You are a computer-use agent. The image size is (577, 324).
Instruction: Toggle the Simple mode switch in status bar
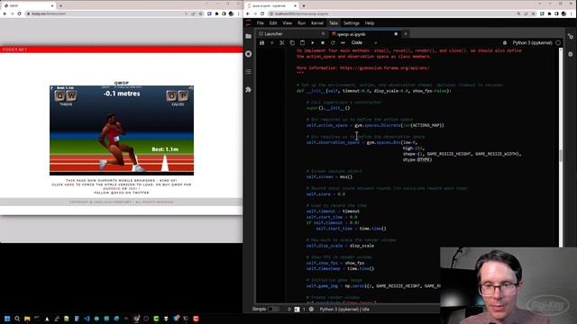pos(273,310)
